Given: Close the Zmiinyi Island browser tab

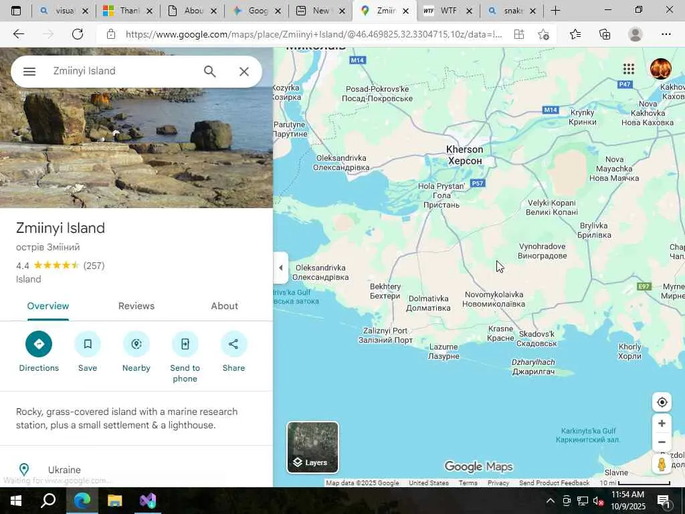Looking at the screenshot, I should tap(406, 11).
